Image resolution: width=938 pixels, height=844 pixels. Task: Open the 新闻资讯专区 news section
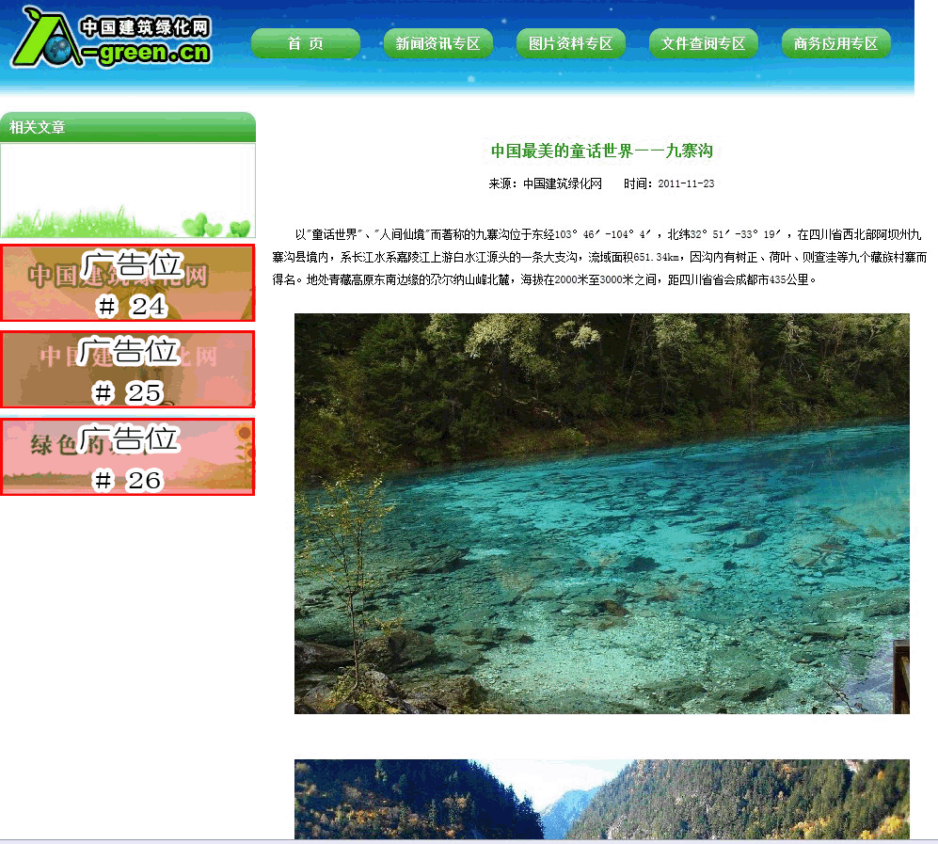[437, 43]
